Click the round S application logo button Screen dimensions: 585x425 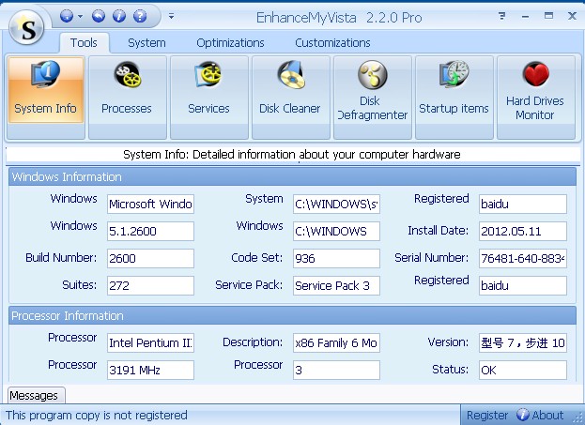(26, 28)
